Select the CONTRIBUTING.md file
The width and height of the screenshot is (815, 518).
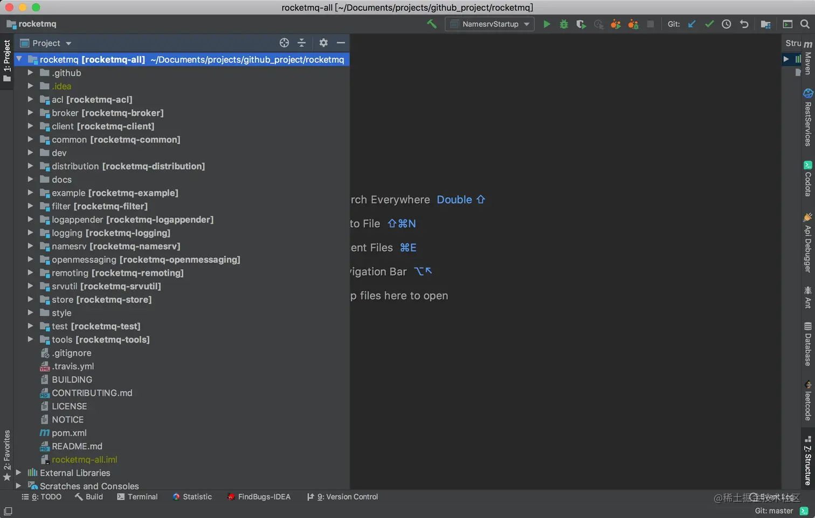click(92, 393)
